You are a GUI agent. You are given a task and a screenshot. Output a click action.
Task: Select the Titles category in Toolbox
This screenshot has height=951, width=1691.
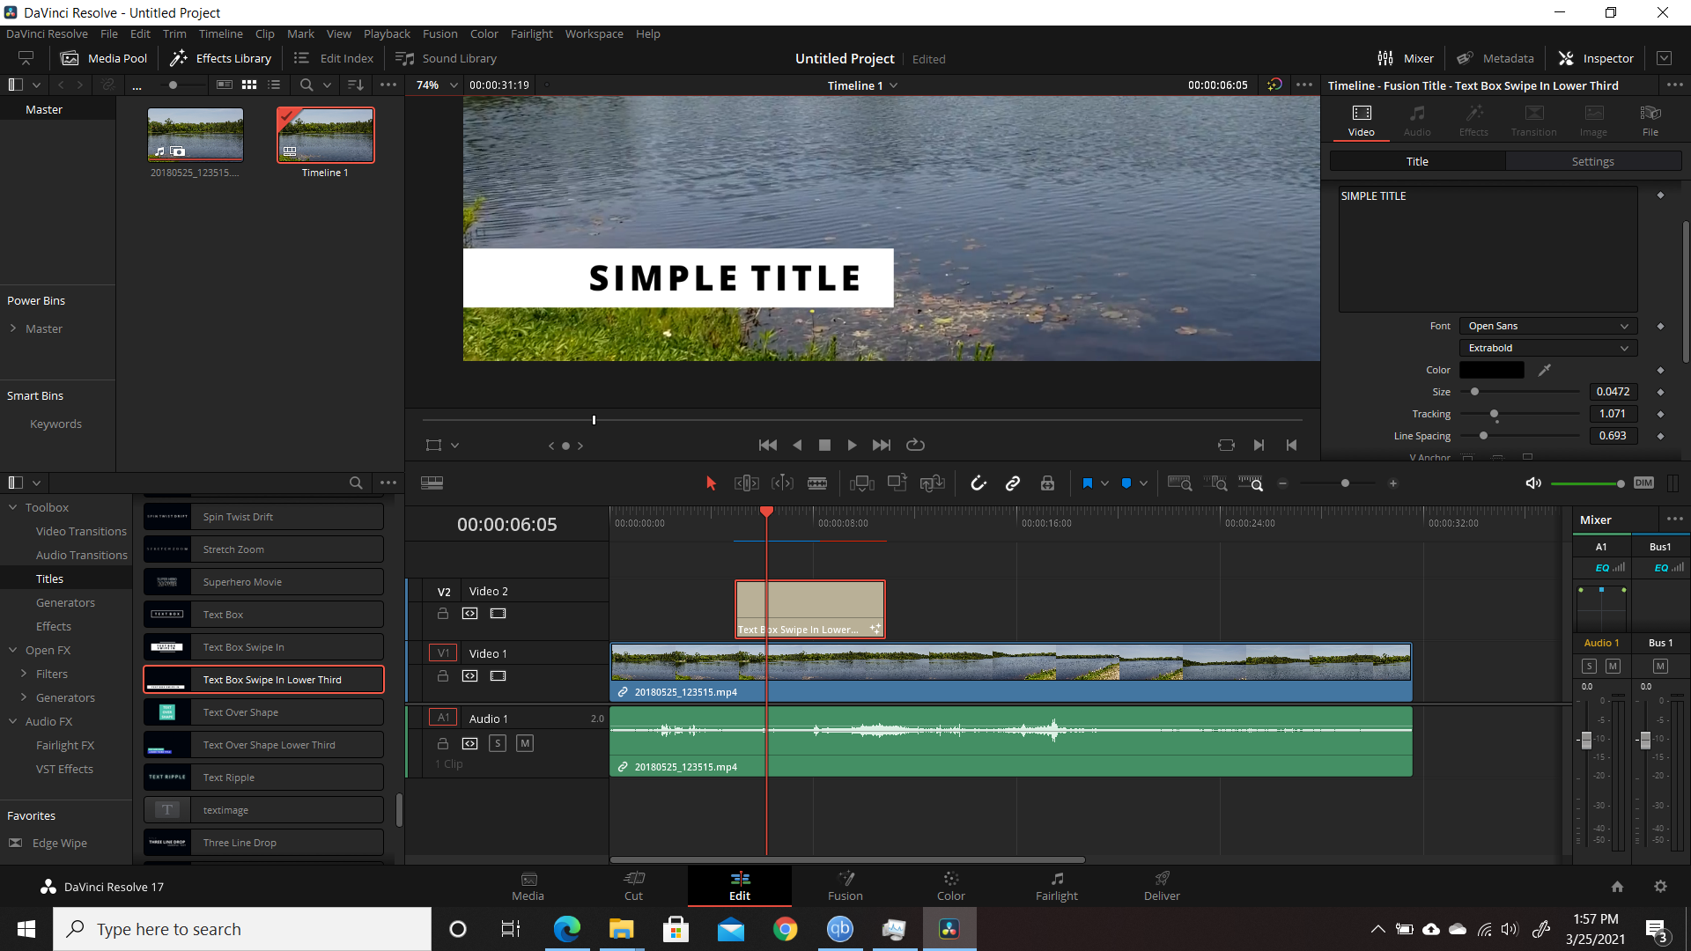[x=49, y=579]
